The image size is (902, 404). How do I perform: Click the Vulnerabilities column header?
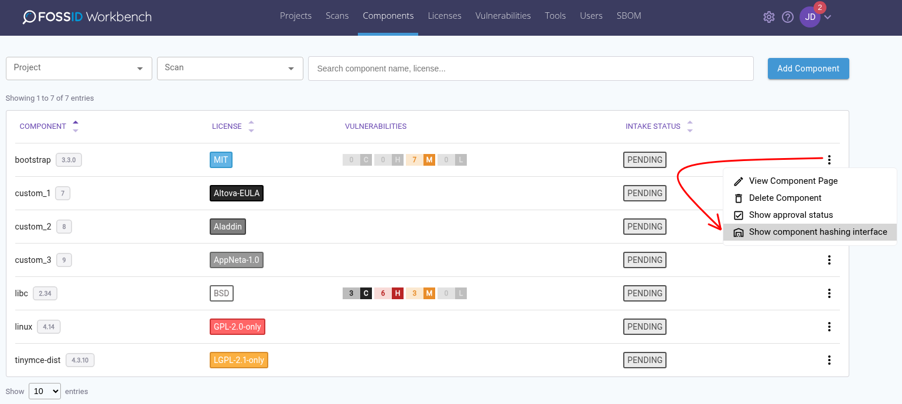coord(375,126)
